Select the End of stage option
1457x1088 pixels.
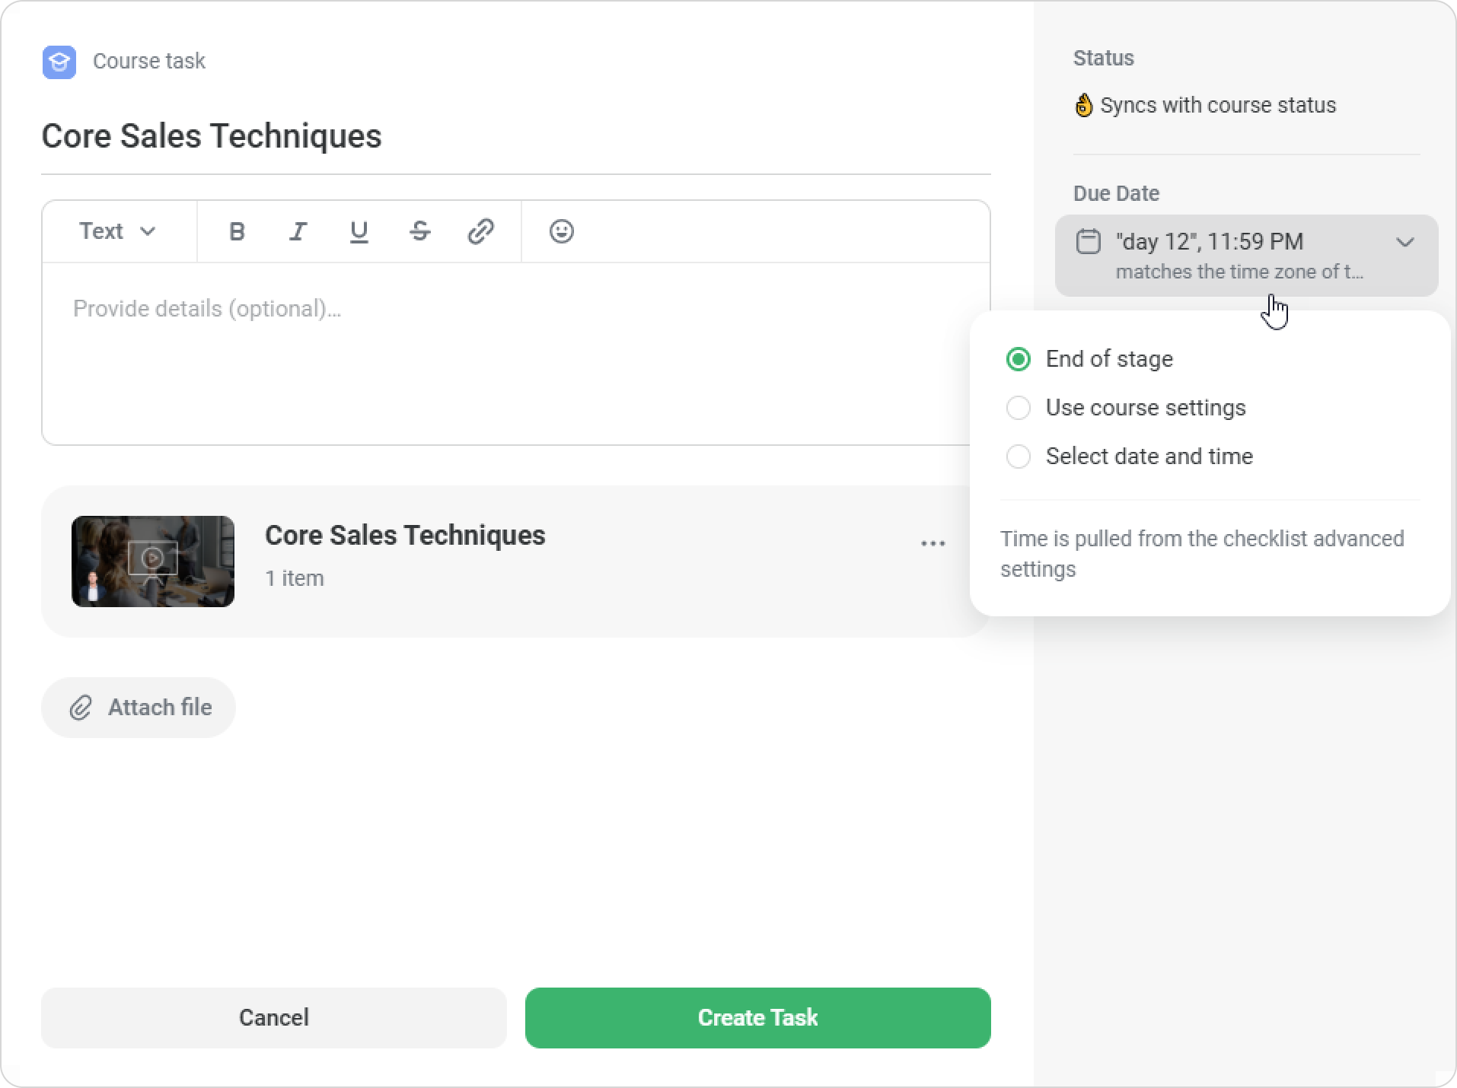(x=1019, y=359)
